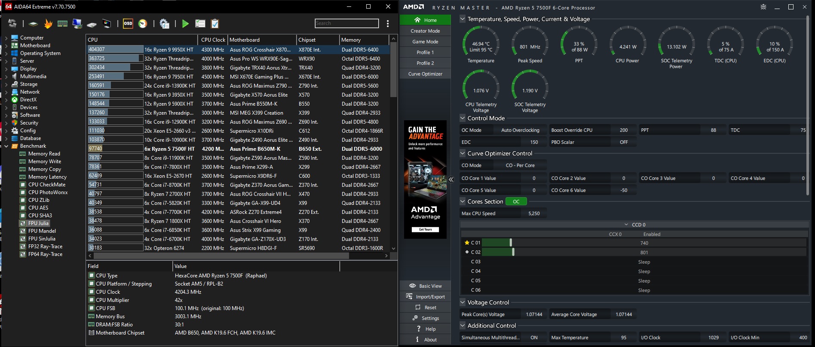
Task: Expand the Display tree node
Action: click(x=6, y=69)
